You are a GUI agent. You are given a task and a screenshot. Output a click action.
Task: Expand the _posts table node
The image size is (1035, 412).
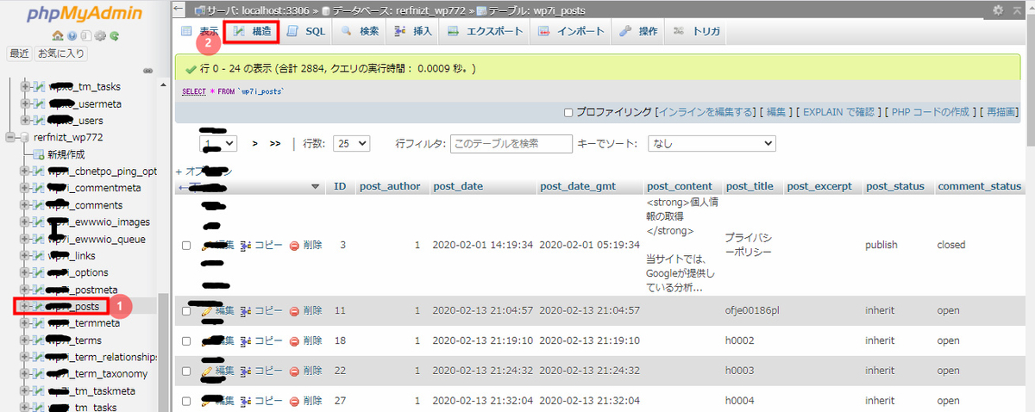(25, 306)
